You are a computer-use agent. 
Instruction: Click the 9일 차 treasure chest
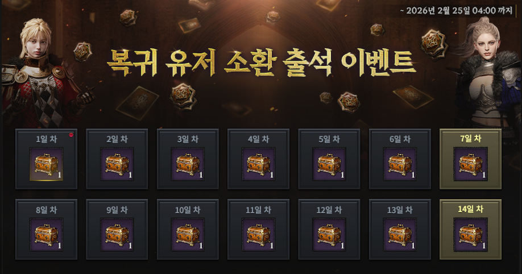coord(117,235)
